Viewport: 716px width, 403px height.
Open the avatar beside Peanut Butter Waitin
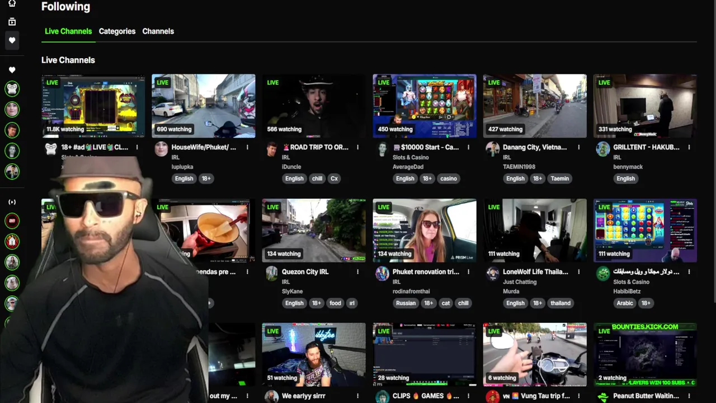tap(602, 397)
